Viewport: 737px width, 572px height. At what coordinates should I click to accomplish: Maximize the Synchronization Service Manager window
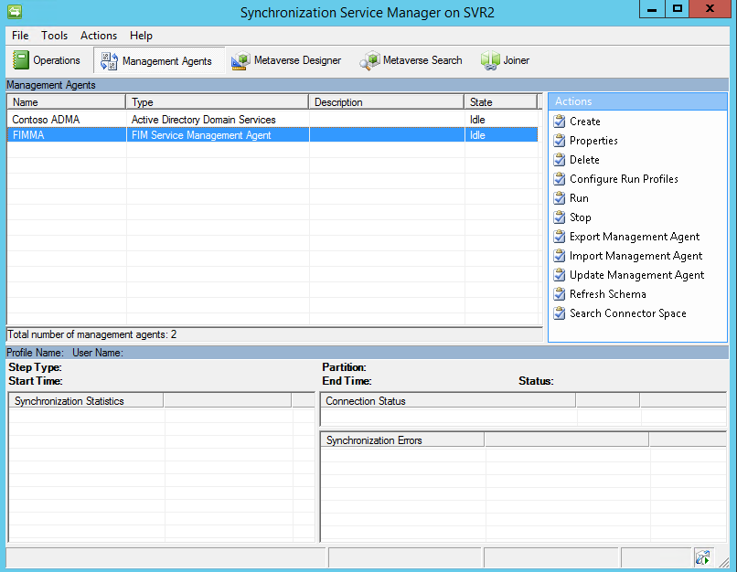[678, 9]
